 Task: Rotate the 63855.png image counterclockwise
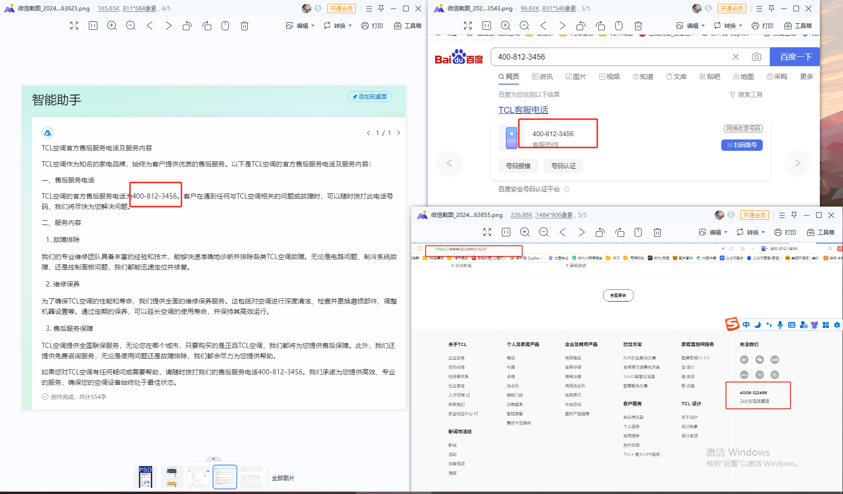click(x=601, y=232)
